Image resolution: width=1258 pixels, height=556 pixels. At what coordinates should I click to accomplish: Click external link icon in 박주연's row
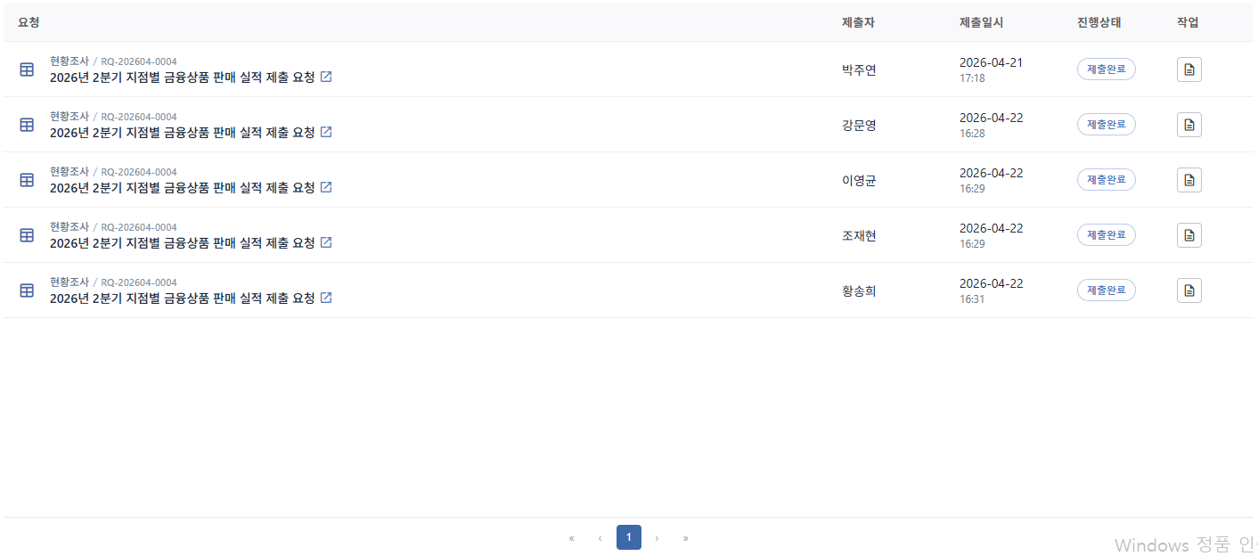pos(326,77)
